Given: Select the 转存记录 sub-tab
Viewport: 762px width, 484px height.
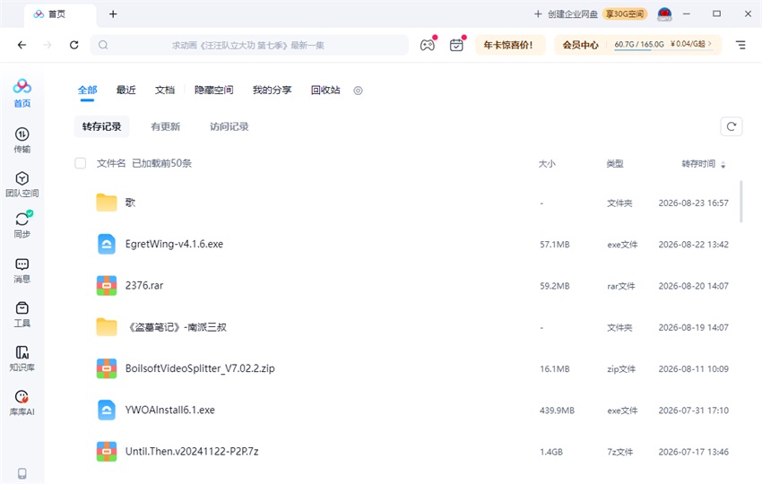Looking at the screenshot, I should tap(101, 126).
